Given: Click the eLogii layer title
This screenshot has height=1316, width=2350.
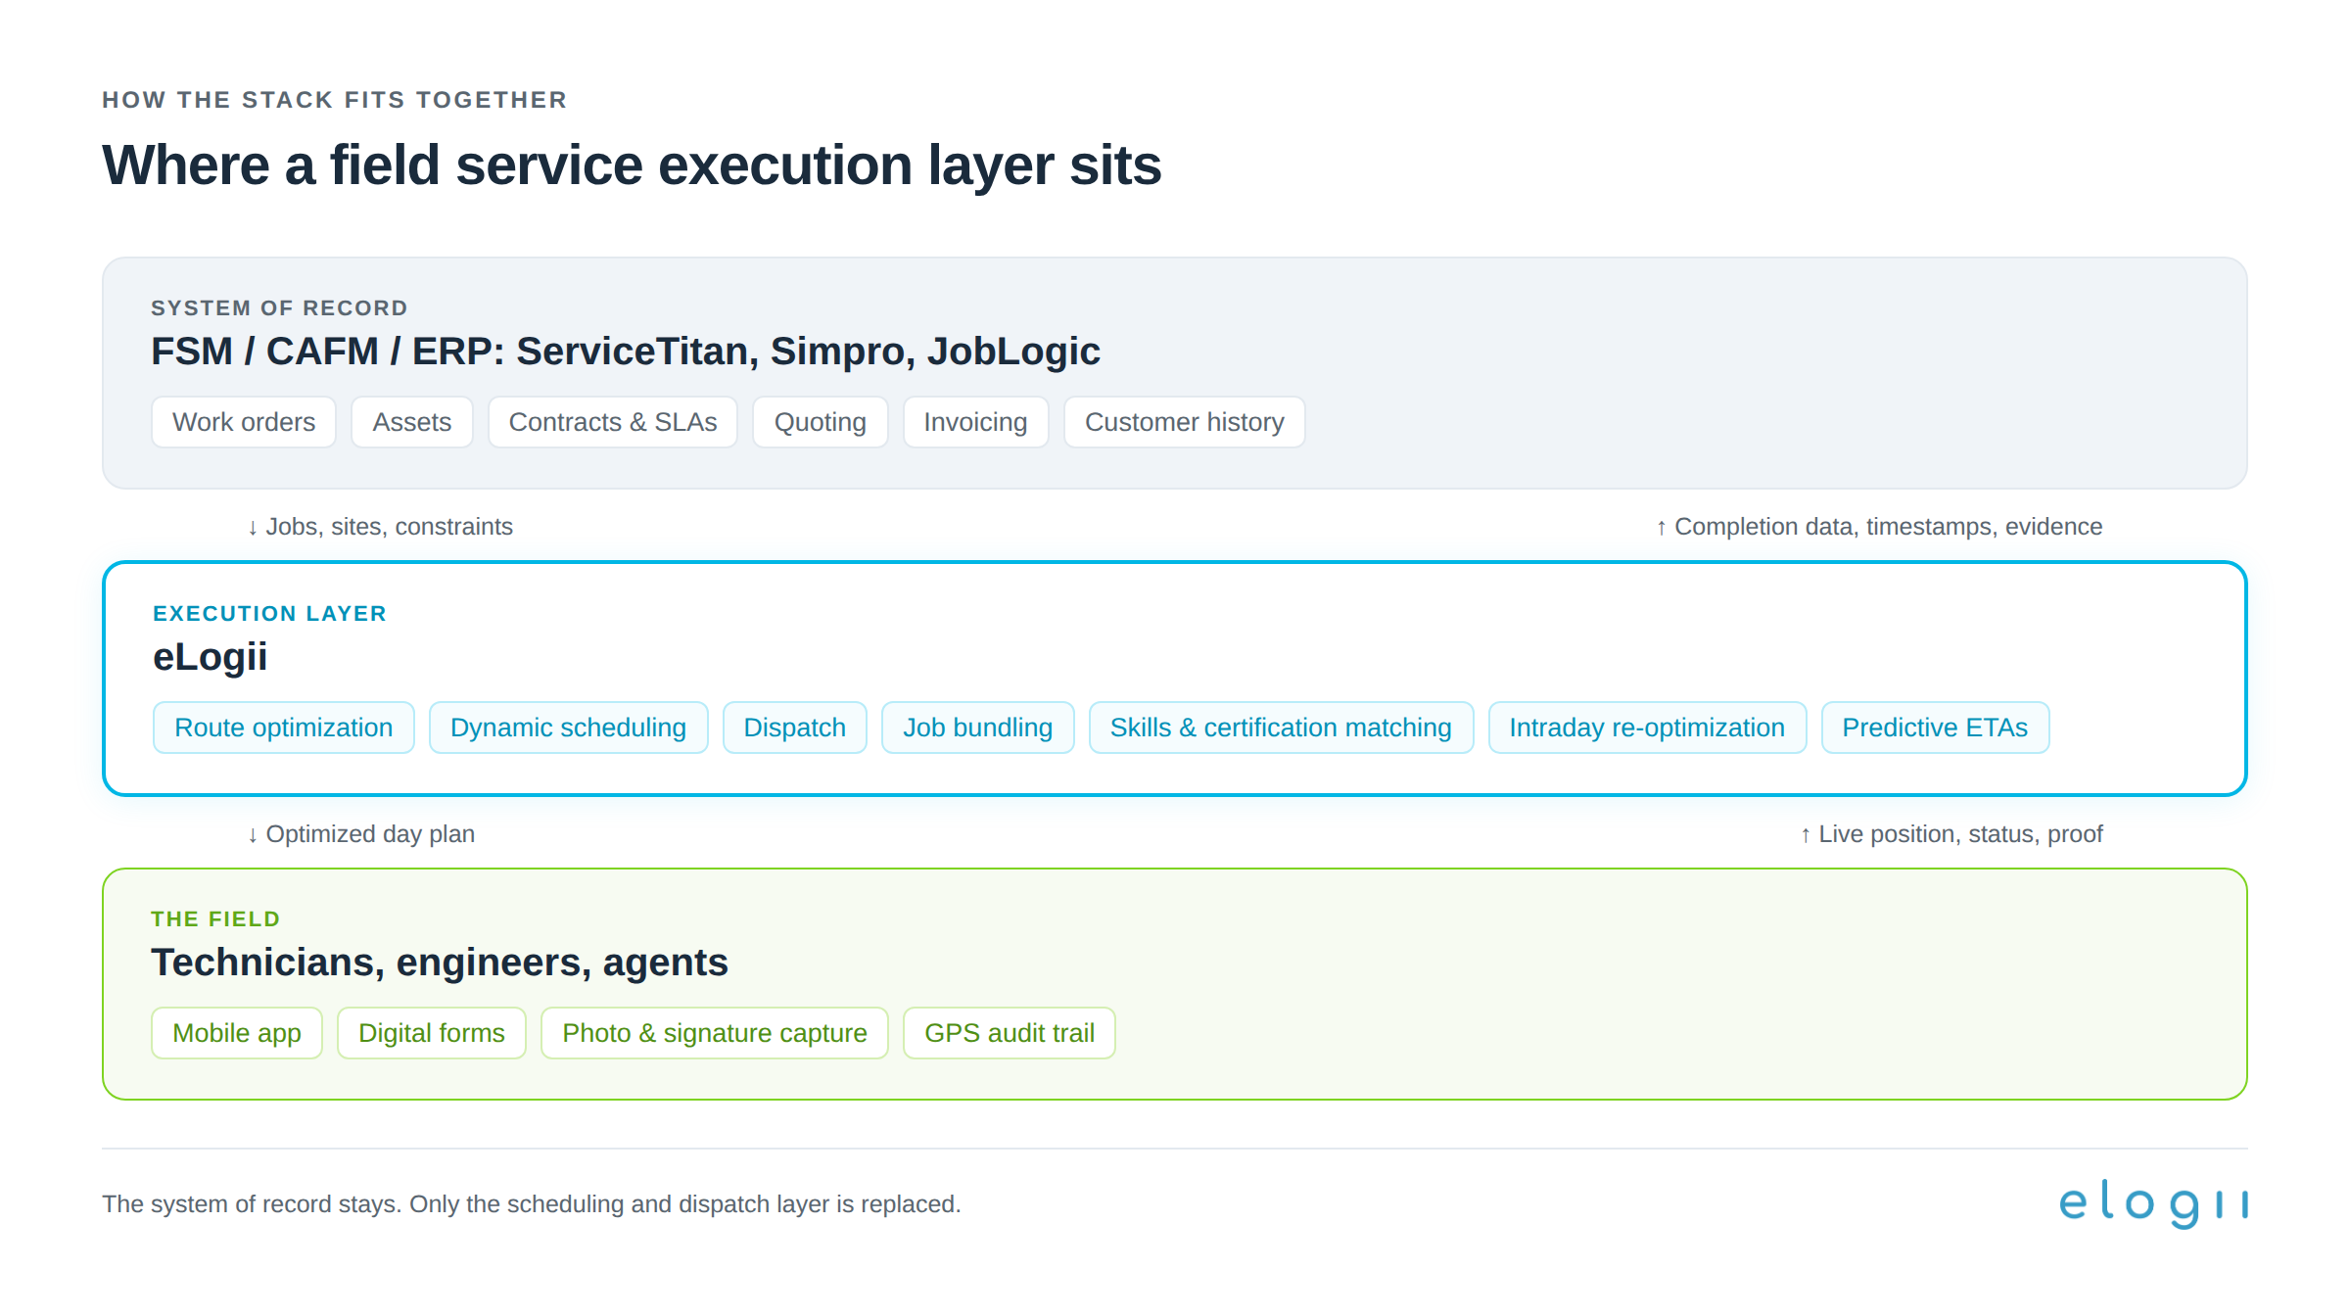Looking at the screenshot, I should point(211,657).
